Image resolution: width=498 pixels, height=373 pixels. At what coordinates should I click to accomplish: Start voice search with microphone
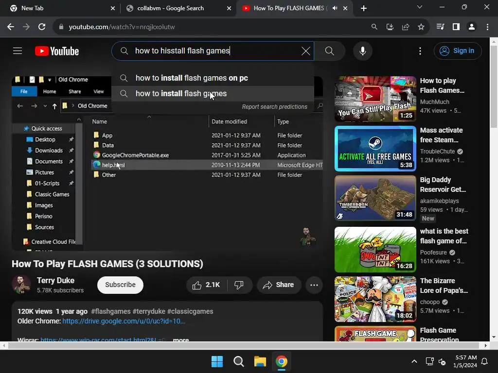(x=362, y=51)
